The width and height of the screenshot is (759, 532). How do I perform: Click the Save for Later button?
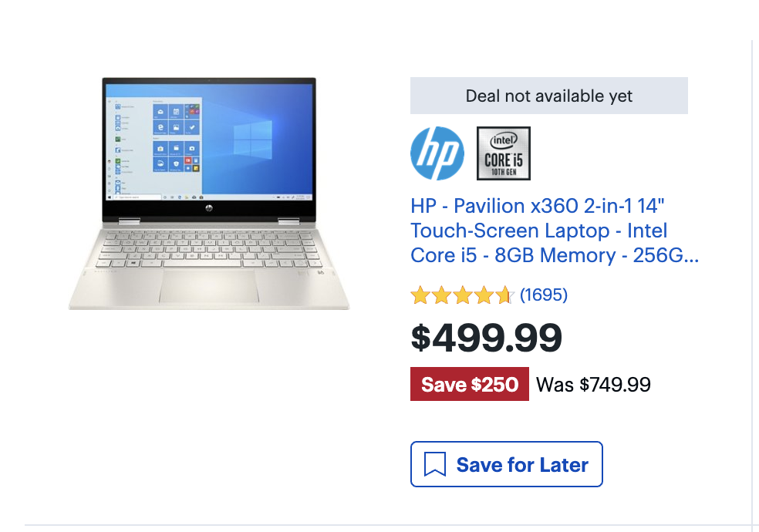coord(506,464)
